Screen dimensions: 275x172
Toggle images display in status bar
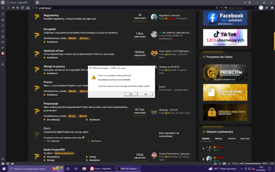[x=224, y=163]
